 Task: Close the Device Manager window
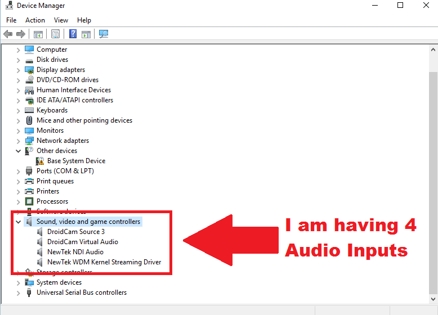tap(426, 5)
